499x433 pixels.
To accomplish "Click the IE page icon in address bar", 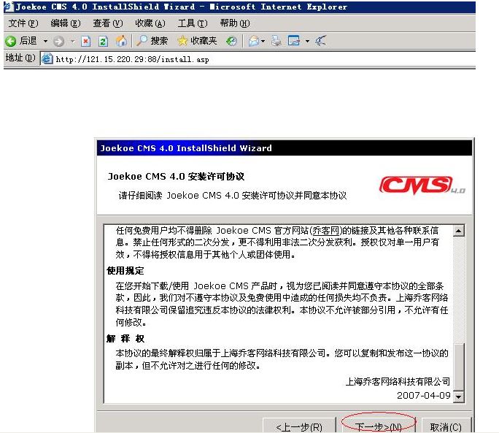I will tap(47, 59).
